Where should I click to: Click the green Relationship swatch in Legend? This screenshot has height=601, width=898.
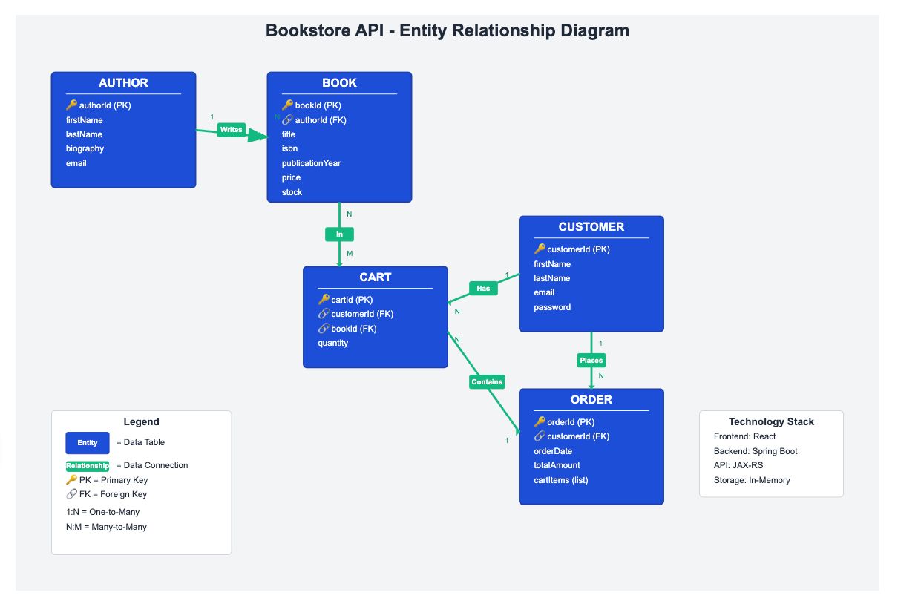[88, 466]
